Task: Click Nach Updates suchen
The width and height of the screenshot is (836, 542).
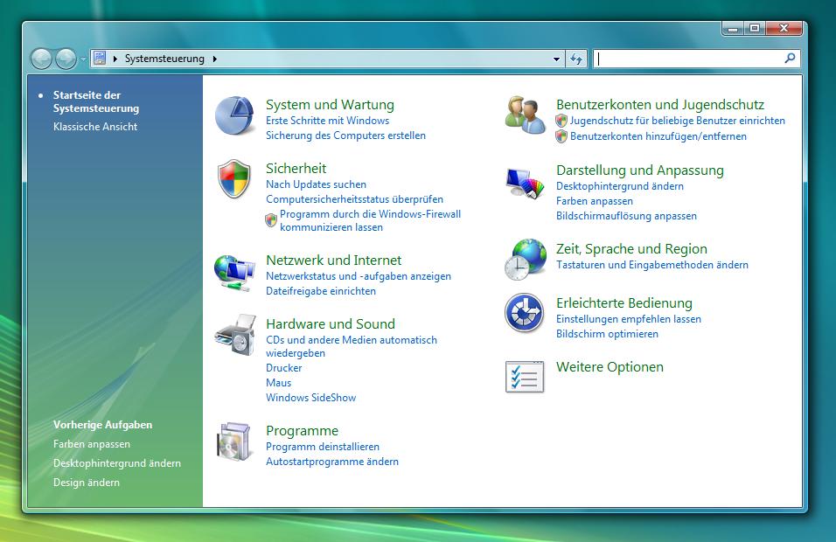Action: pos(316,184)
